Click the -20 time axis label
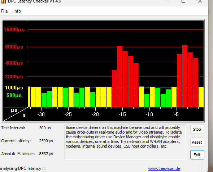Viewport: 213px width, 172px height. click(95, 114)
